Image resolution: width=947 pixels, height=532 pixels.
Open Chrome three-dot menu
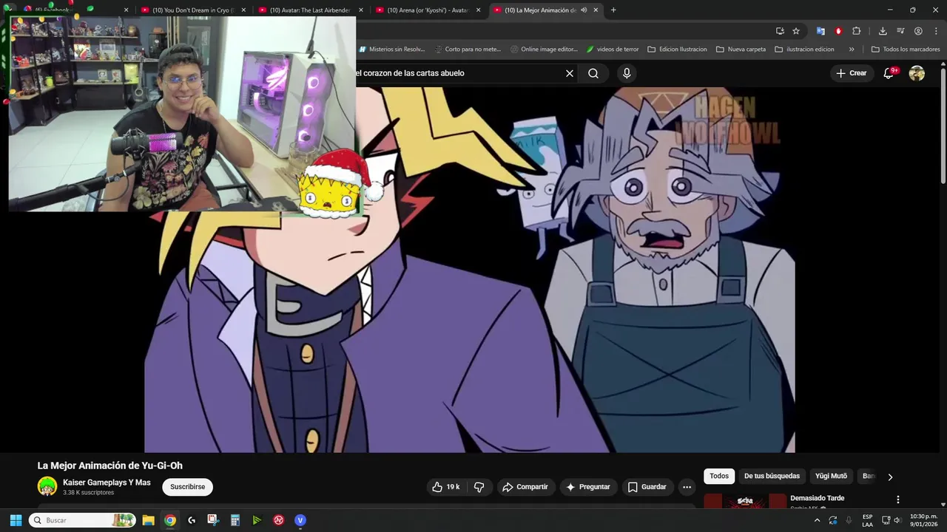pyautogui.click(x=936, y=31)
